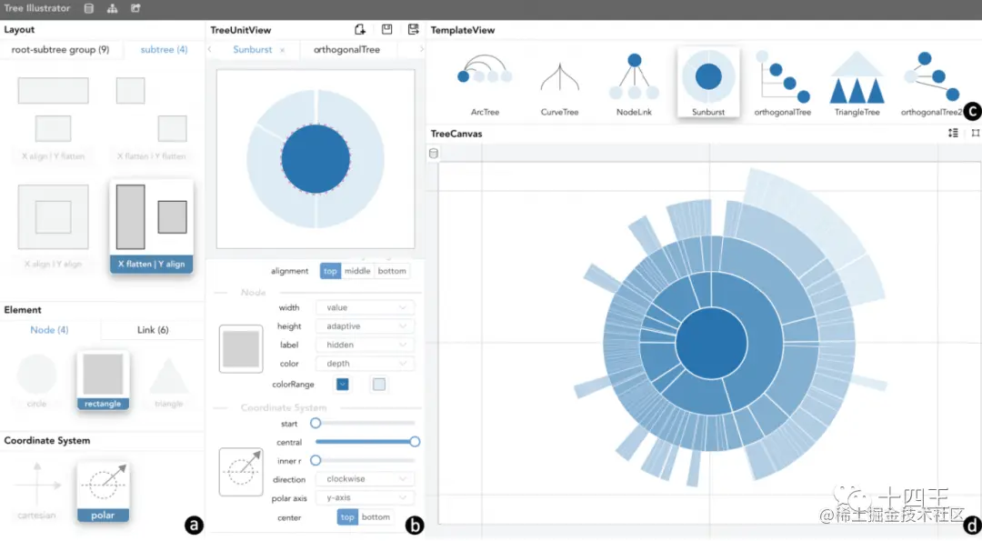982x541 pixels.
Task: Select the ArcTree template
Action: pos(485,84)
